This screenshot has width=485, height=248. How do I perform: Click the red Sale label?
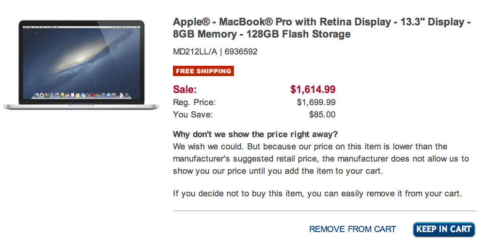[x=185, y=89]
